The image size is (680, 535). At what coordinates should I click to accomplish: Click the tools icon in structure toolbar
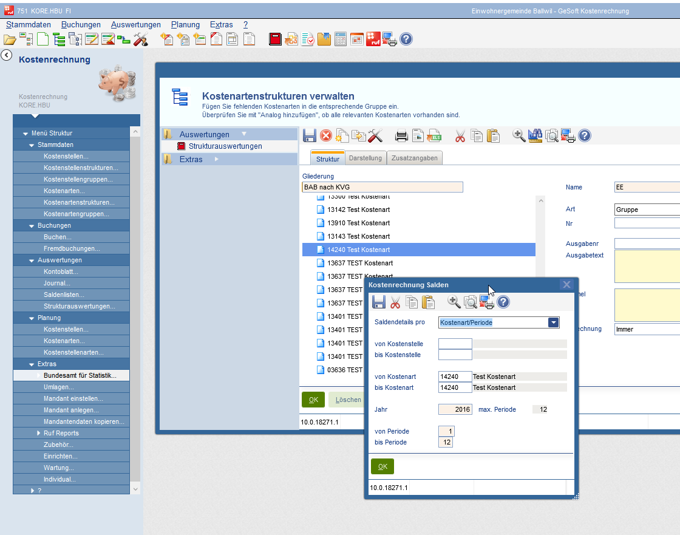tap(375, 136)
